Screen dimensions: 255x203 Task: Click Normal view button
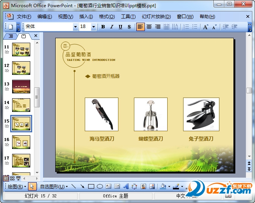pyautogui.click(x=6, y=178)
